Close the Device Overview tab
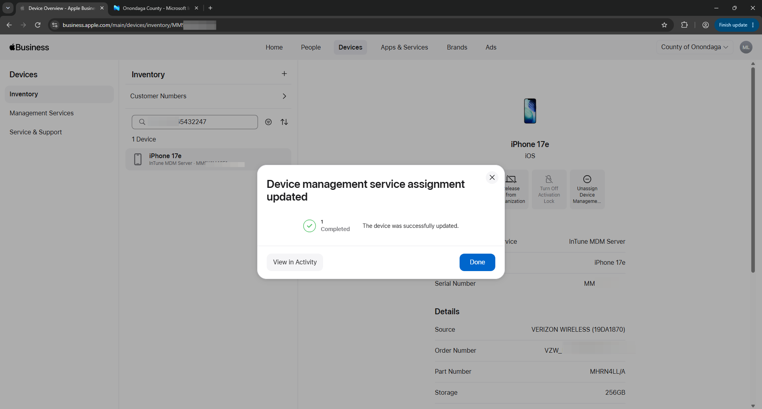 (102, 8)
